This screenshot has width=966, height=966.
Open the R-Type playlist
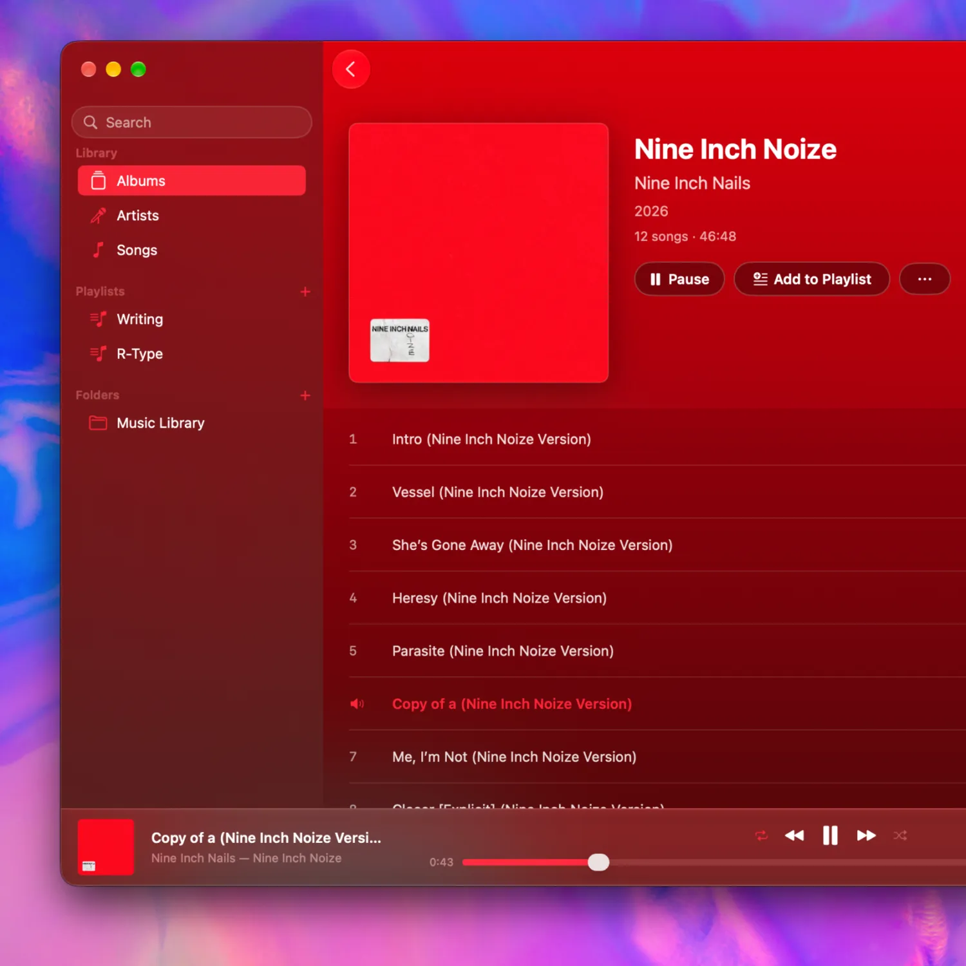[x=192, y=354]
